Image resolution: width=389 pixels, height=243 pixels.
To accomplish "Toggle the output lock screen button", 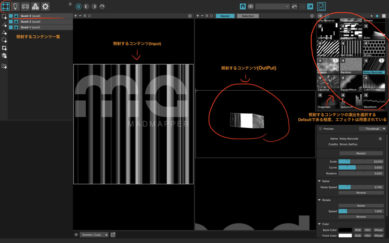I will [310, 6].
